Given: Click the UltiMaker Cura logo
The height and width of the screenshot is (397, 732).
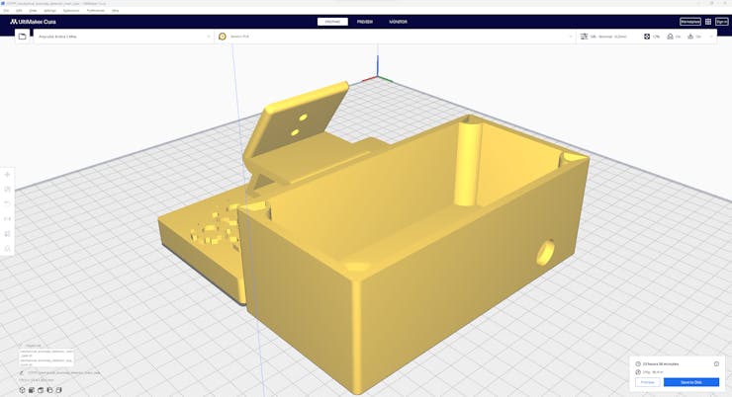Looking at the screenshot, I should click(x=34, y=22).
